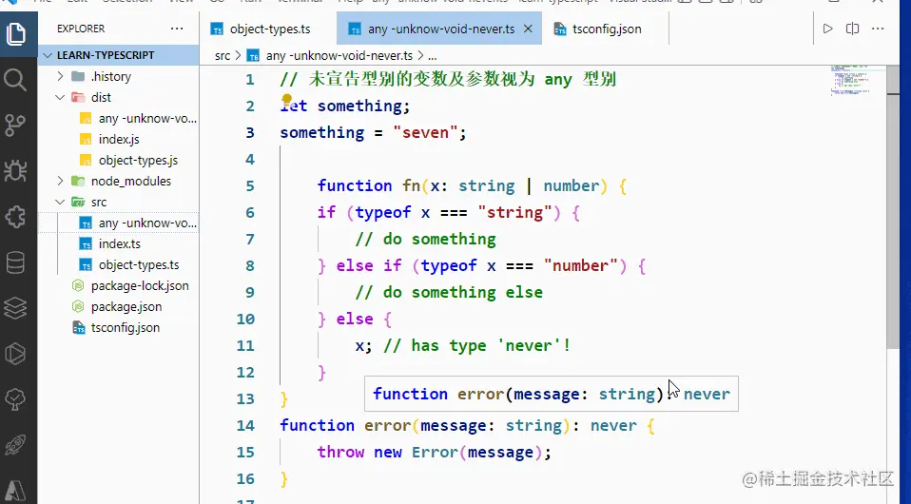Open editor more actions ellipsis
This screenshot has height=504, width=911.
(x=878, y=29)
